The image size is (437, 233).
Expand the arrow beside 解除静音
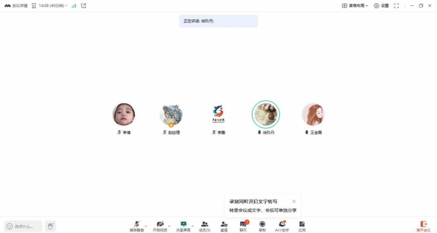coord(146,226)
